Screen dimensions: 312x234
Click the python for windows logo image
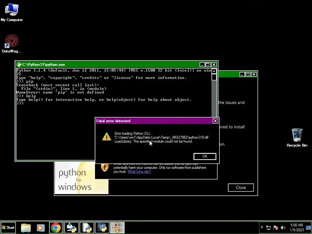click(82, 178)
